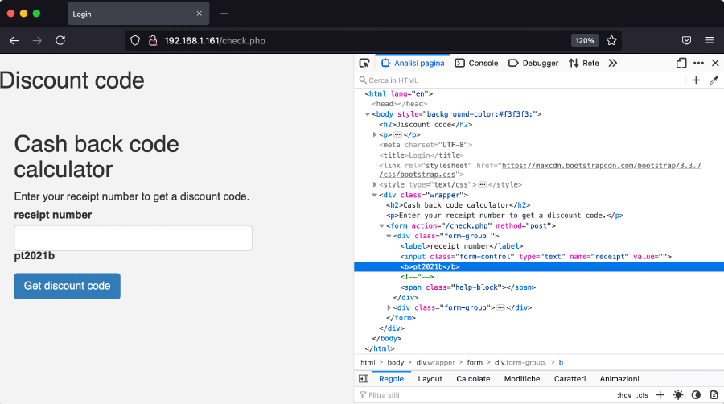Show more DevTools tabs with chevron
Screen dimensions: 724x404
tap(612, 63)
